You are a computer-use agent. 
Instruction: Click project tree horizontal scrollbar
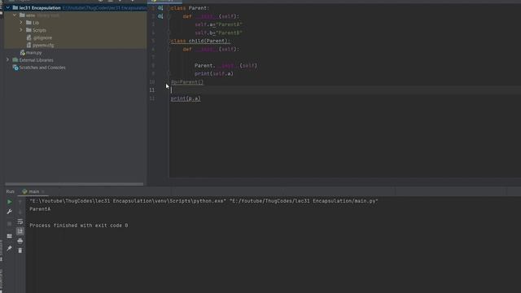click(x=74, y=184)
